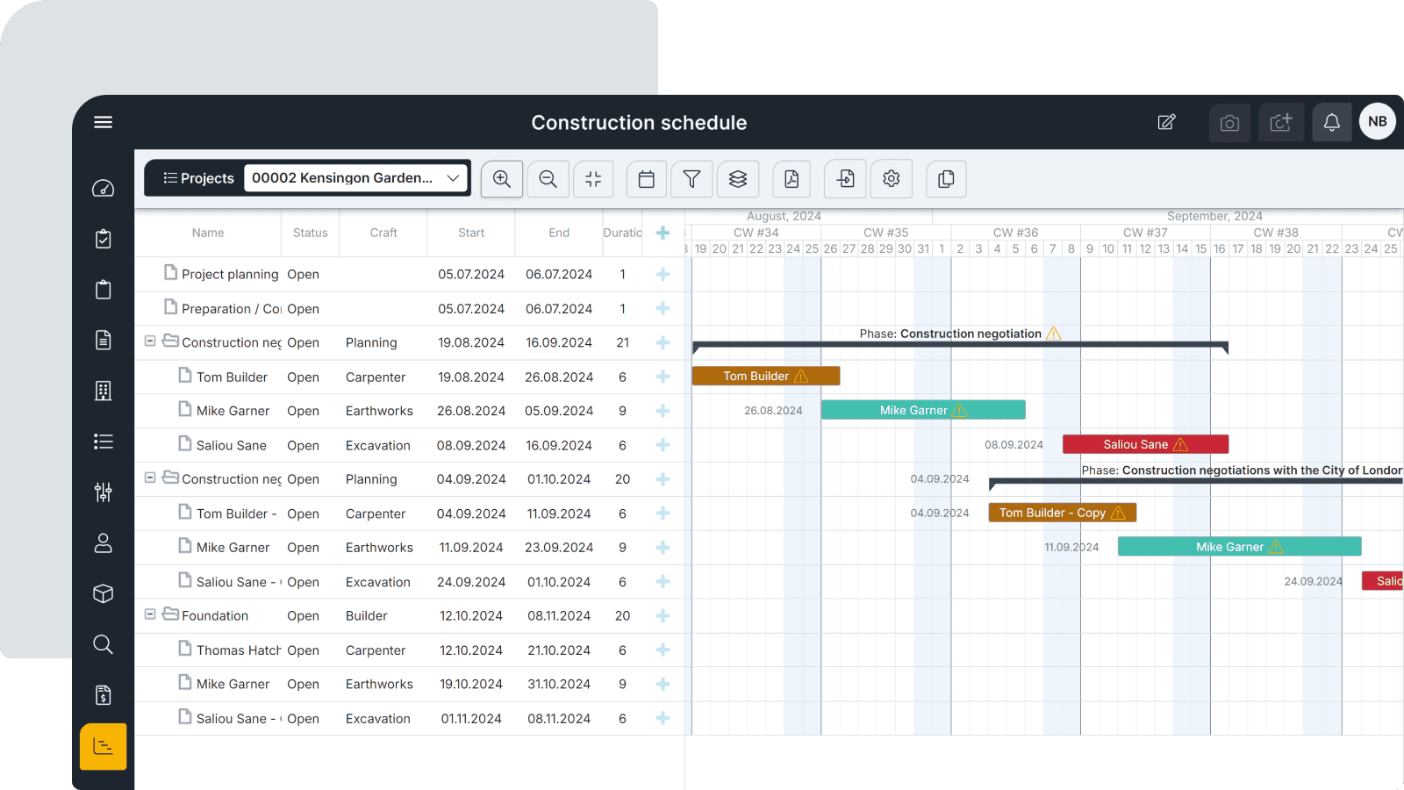Collapse the Construction negotiation group row
The width and height of the screenshot is (1404, 790).
pos(150,341)
